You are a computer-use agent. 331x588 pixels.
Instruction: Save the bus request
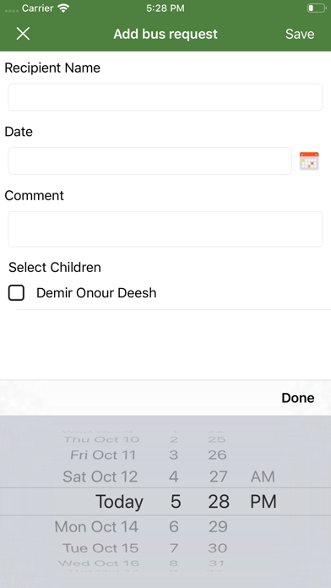pos(300,34)
